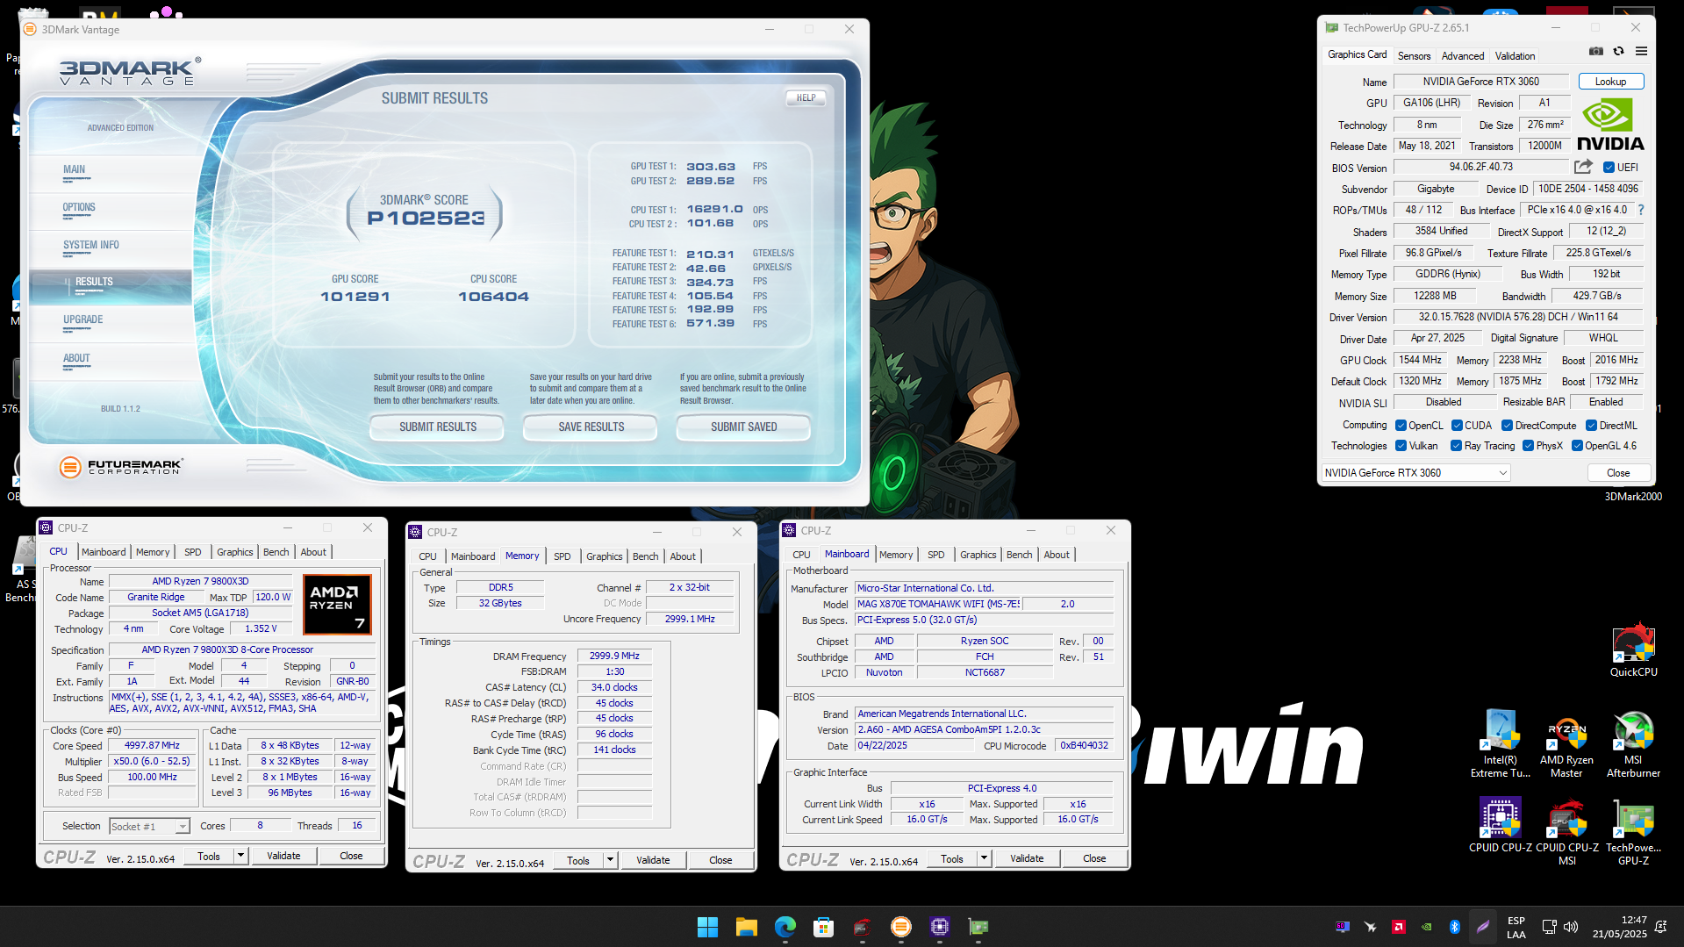Open Microsoft Store from the taskbar
This screenshot has width=1684, height=947.
point(823,927)
